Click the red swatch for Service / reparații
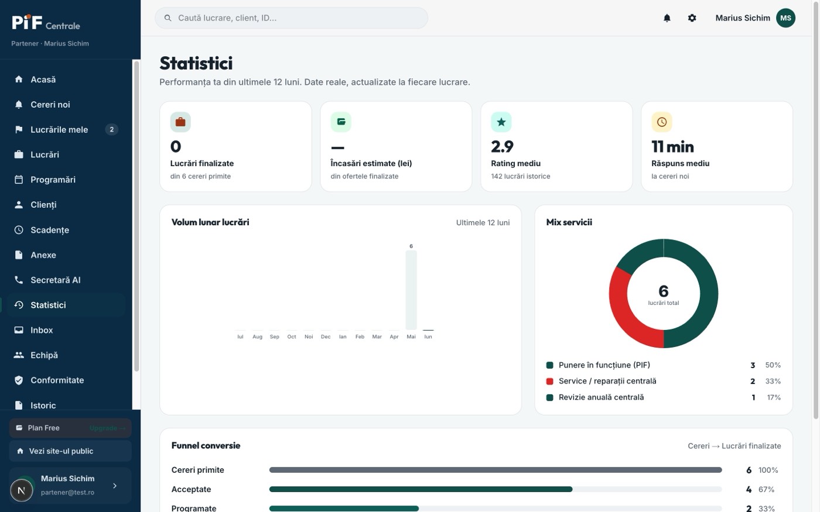The height and width of the screenshot is (512, 820). coord(549,382)
